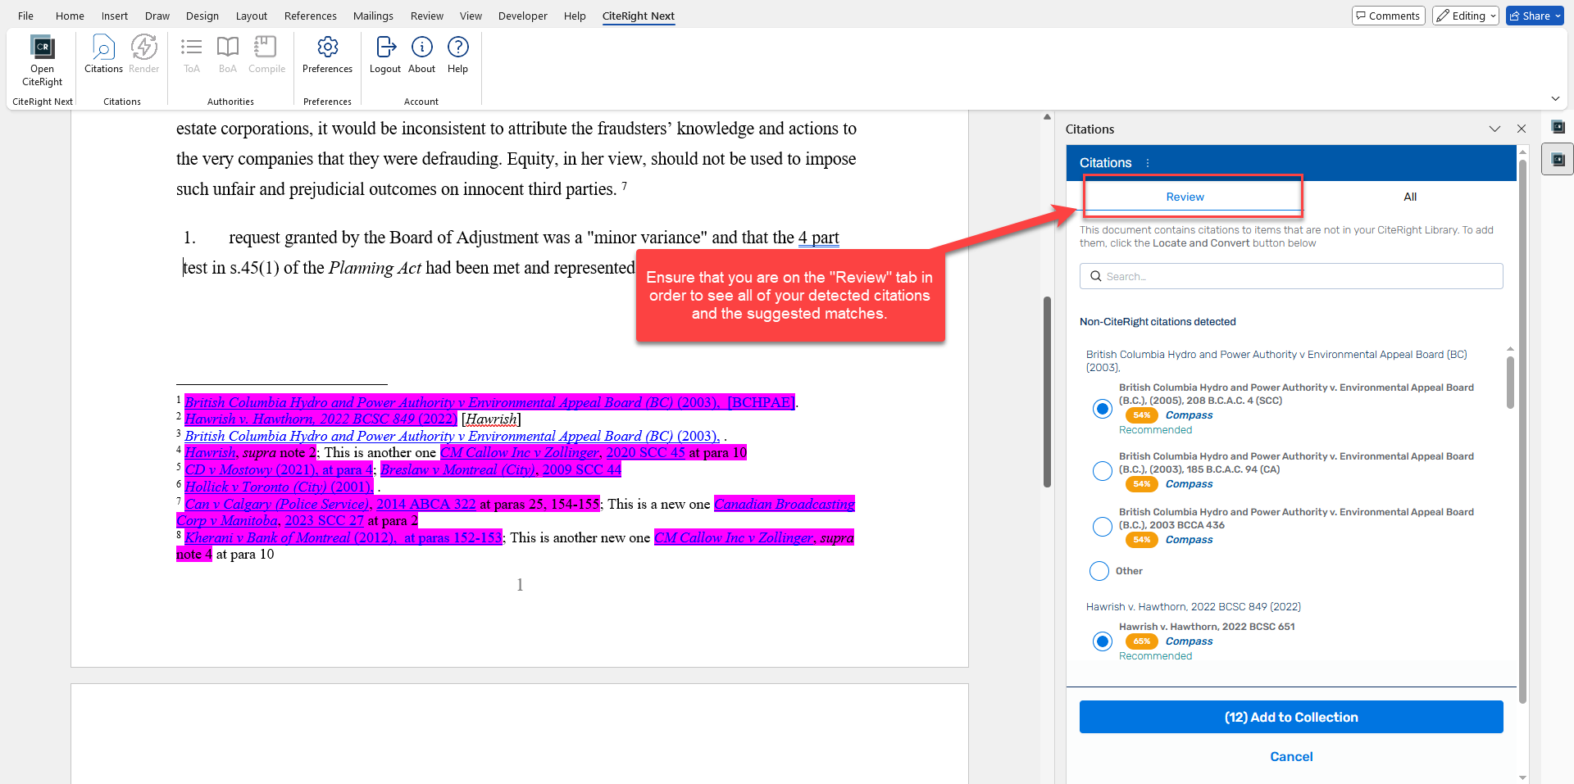Click the 'Non-CiteRight citations detected' heading
Image resolution: width=1574 pixels, height=784 pixels.
[x=1158, y=322]
